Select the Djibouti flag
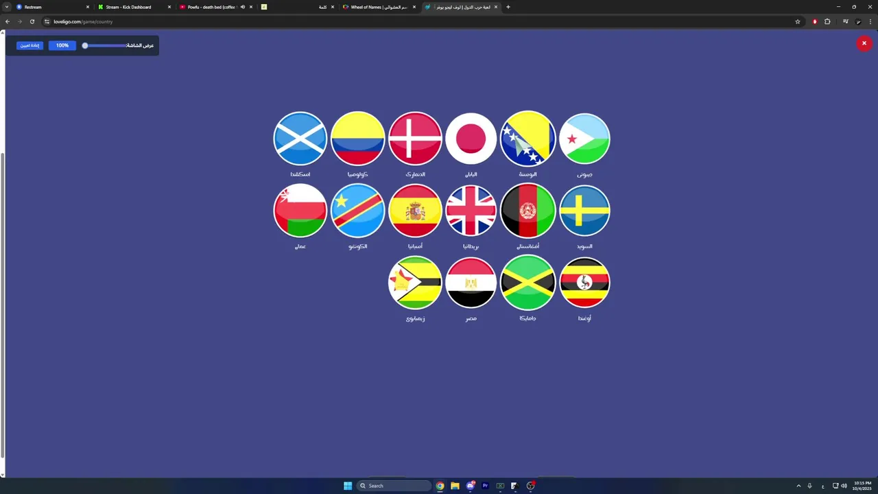 [x=584, y=139]
